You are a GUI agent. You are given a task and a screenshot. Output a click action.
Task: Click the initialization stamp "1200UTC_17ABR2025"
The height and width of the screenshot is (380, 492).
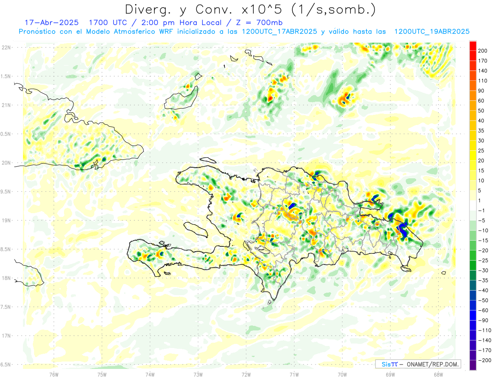[x=280, y=32]
